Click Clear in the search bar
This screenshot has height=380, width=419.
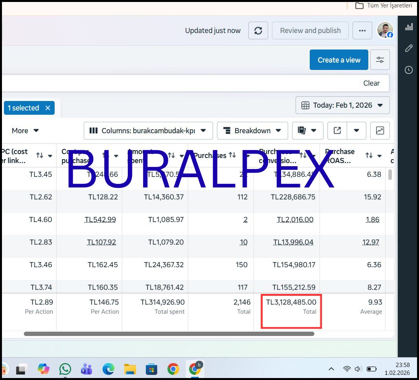click(371, 83)
